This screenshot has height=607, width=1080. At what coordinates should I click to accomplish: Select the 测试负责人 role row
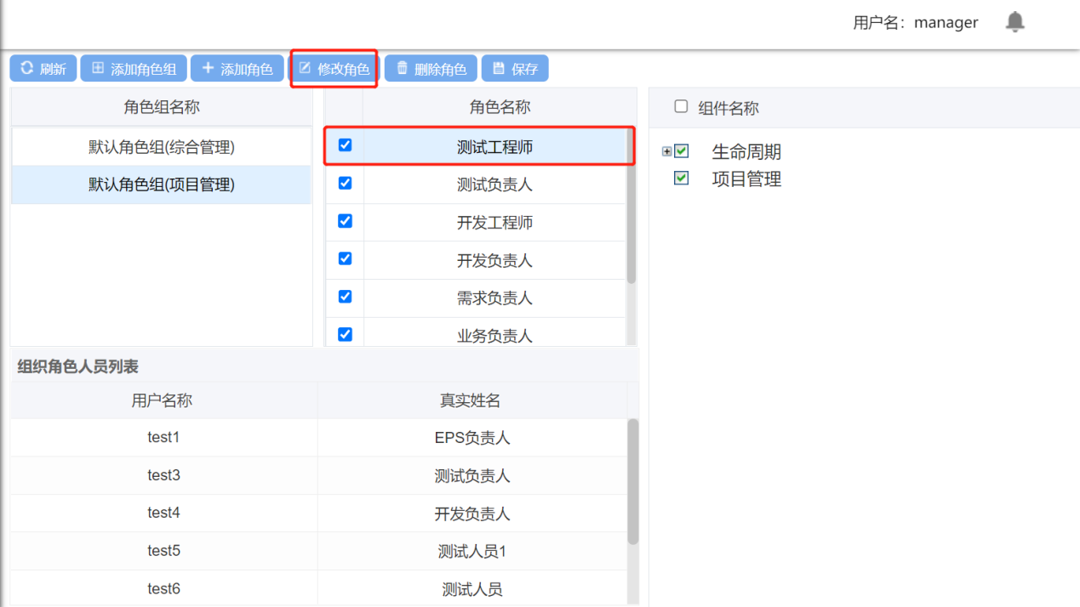point(494,184)
